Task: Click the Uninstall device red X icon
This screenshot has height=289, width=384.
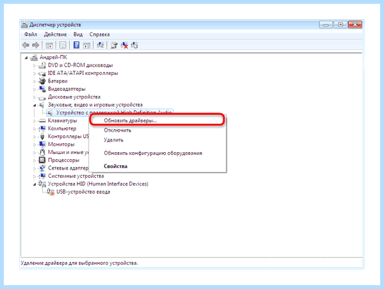Action: [x=124, y=45]
